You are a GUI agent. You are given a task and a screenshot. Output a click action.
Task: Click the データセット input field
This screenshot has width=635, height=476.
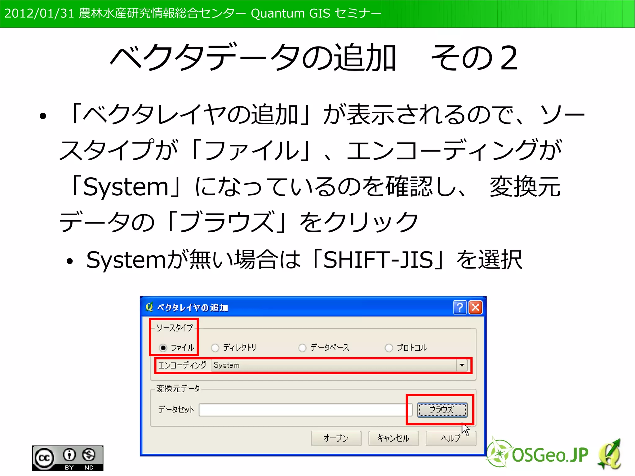pos(305,410)
